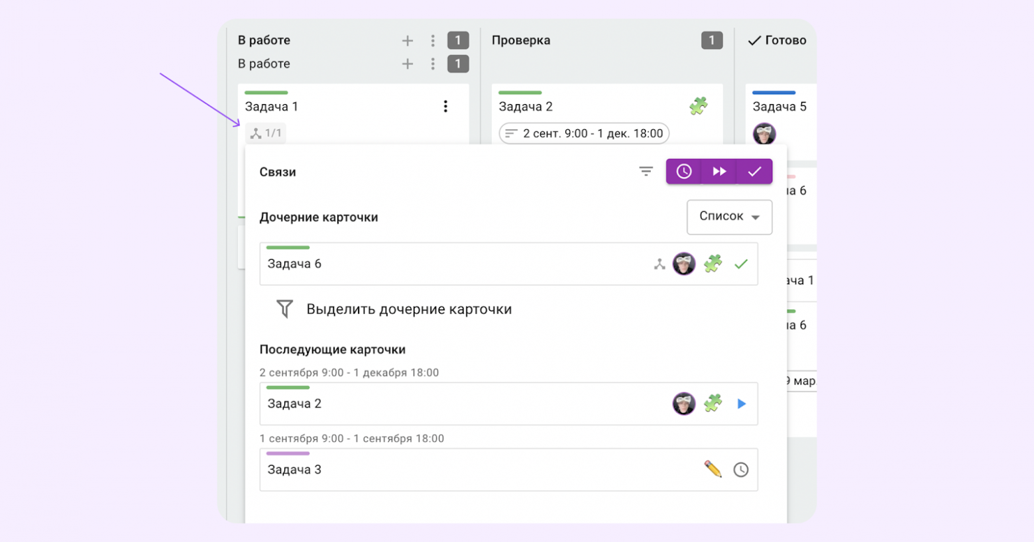
Task: Click Выделить дочерние карточки filter option
Action: point(408,309)
